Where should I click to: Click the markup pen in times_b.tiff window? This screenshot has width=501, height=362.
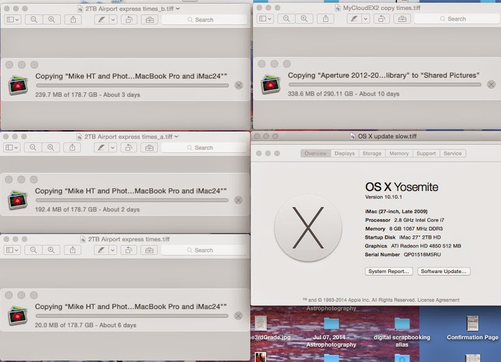pyautogui.click(x=101, y=19)
